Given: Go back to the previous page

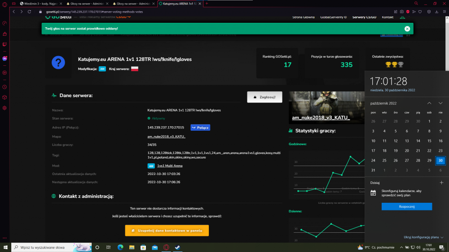Looking at the screenshot, I should [14, 12].
